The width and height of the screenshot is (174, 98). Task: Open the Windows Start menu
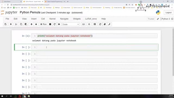[2, 96]
